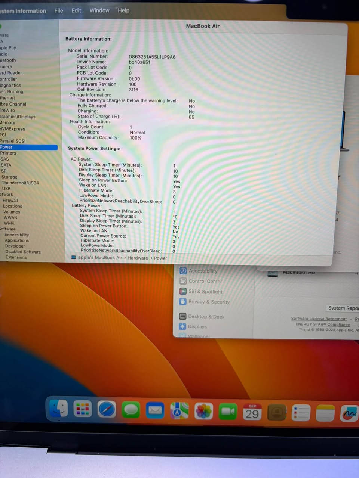359x478 pixels.
Task: Click the Displays sun icon in Settings
Action: click(x=182, y=326)
